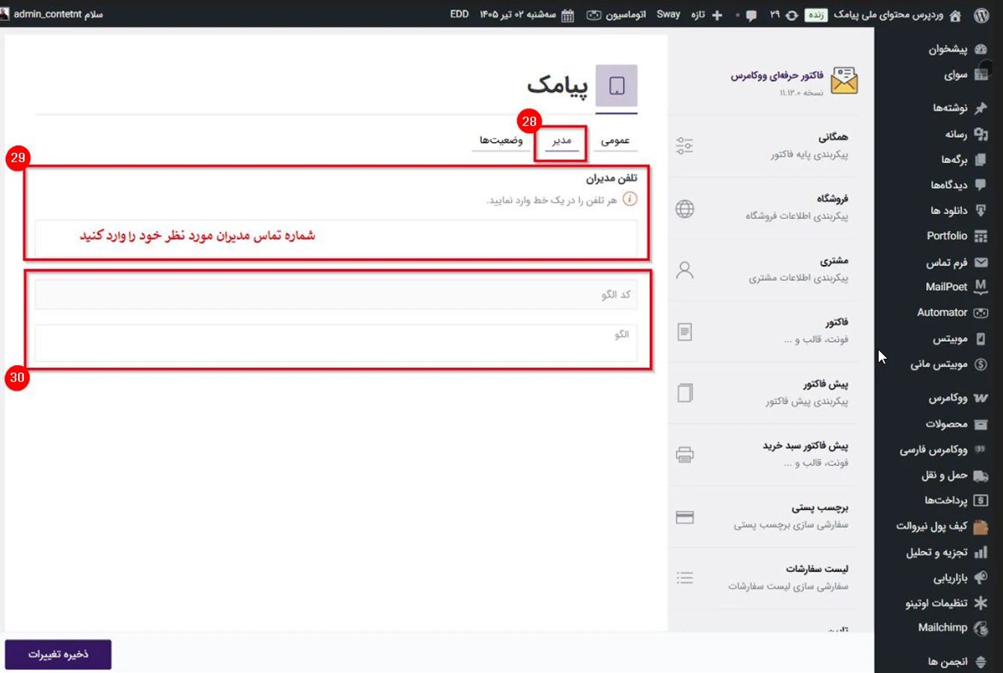Switch to the مدیر tab
Viewport: 1003px width, 673px height.
pyautogui.click(x=562, y=140)
